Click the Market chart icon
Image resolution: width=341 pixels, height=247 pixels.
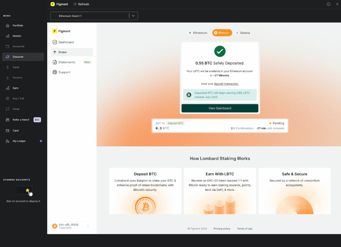point(8,36)
